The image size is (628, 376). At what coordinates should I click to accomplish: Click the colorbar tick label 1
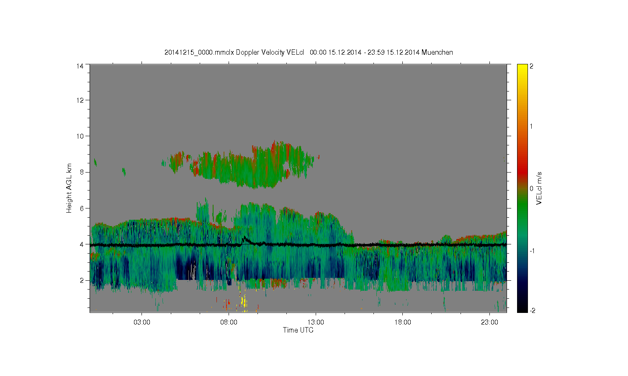(532, 126)
